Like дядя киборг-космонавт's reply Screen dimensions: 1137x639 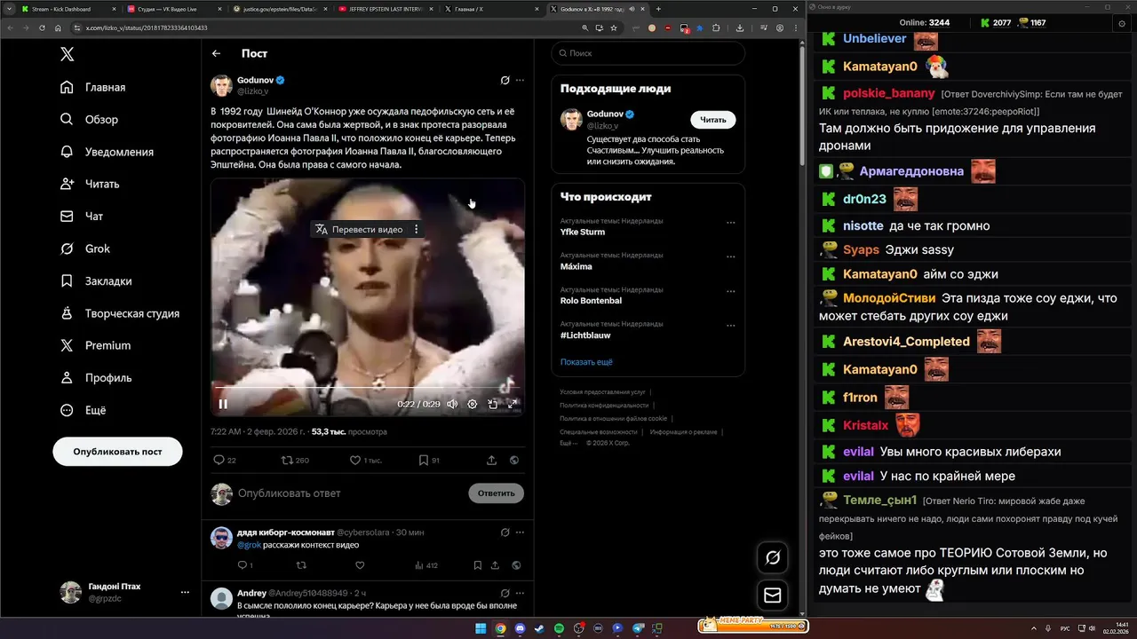[x=360, y=565]
